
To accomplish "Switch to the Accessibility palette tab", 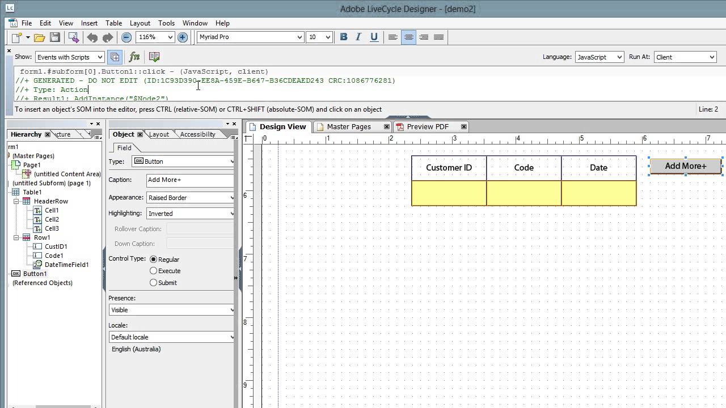I will (x=197, y=134).
